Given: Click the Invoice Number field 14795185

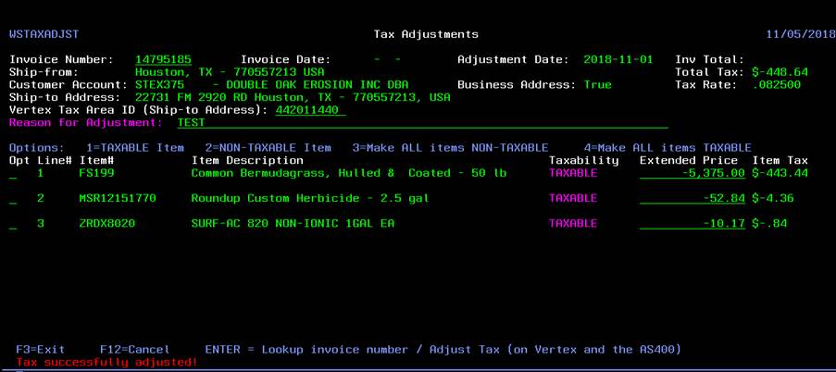Looking at the screenshot, I should [x=163, y=59].
